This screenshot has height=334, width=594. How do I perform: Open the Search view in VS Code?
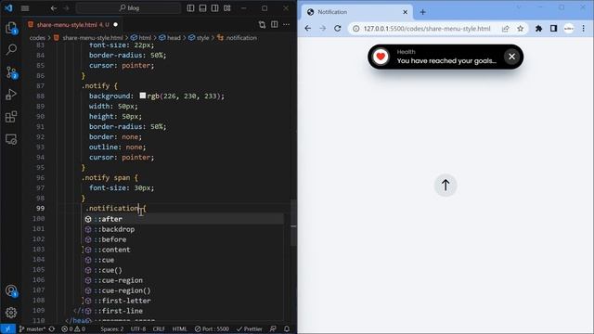click(x=11, y=49)
